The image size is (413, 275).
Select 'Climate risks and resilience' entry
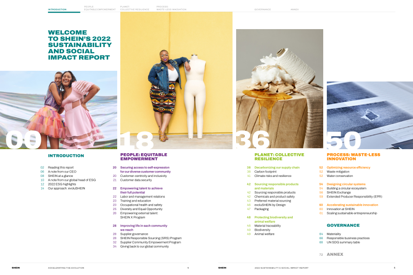coord(273,176)
